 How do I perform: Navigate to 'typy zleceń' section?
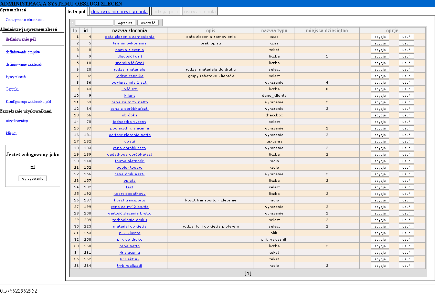pyautogui.click(x=15, y=77)
